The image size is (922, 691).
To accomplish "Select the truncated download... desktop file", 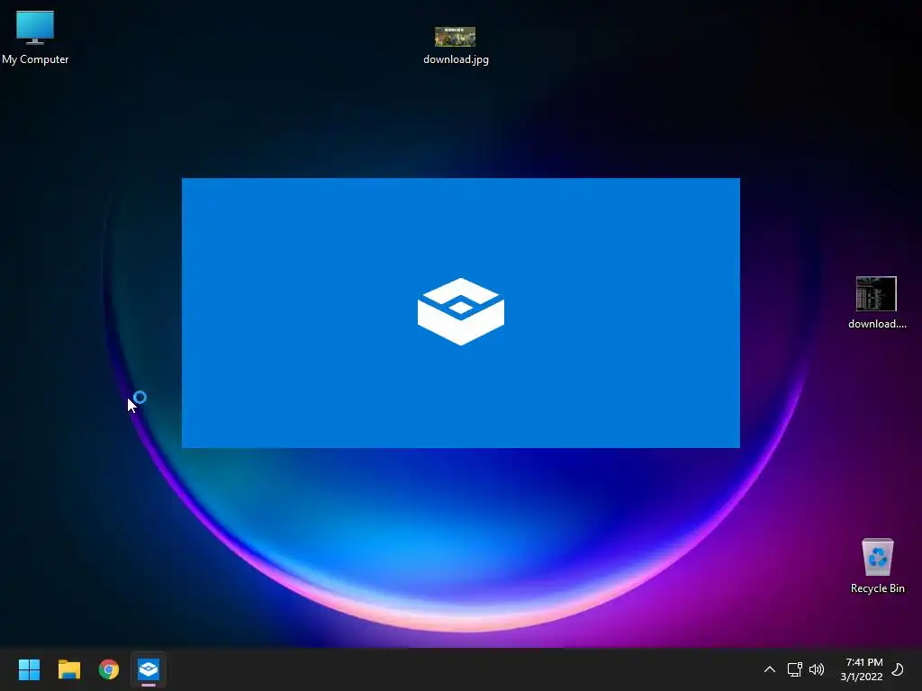I will pos(877,302).
